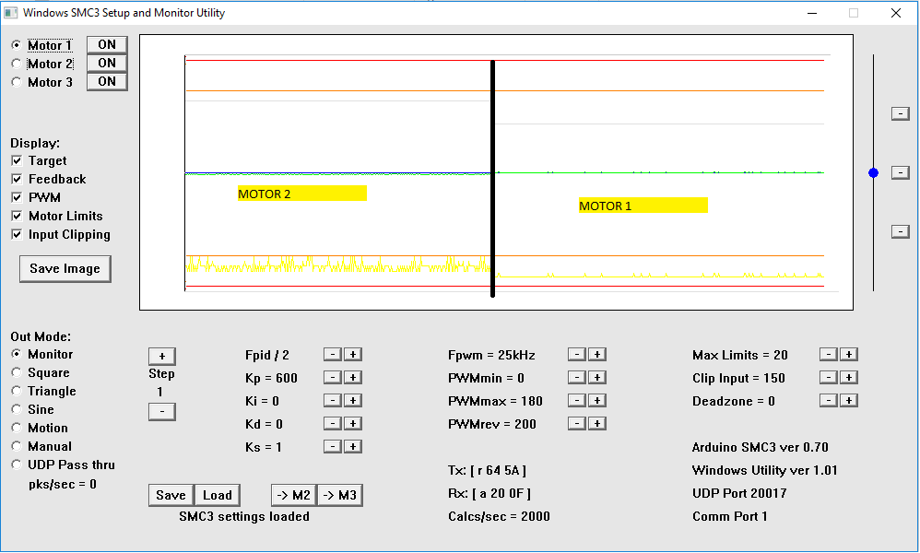Click the bottom minus button beside slider
The image size is (920, 553).
click(900, 231)
